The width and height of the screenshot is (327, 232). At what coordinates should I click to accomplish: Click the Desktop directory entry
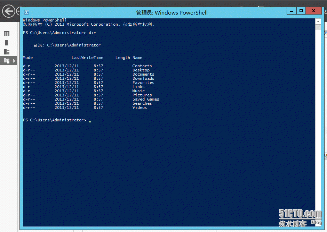(x=141, y=70)
